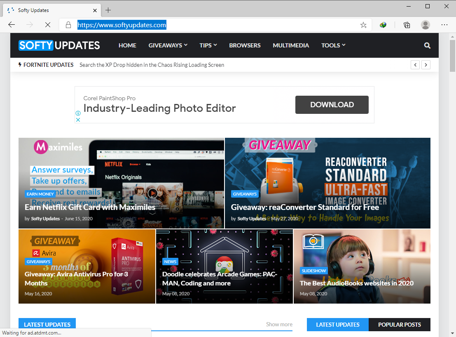Click the SLIDESHOW category tag
This screenshot has width=456, height=337.
point(314,271)
